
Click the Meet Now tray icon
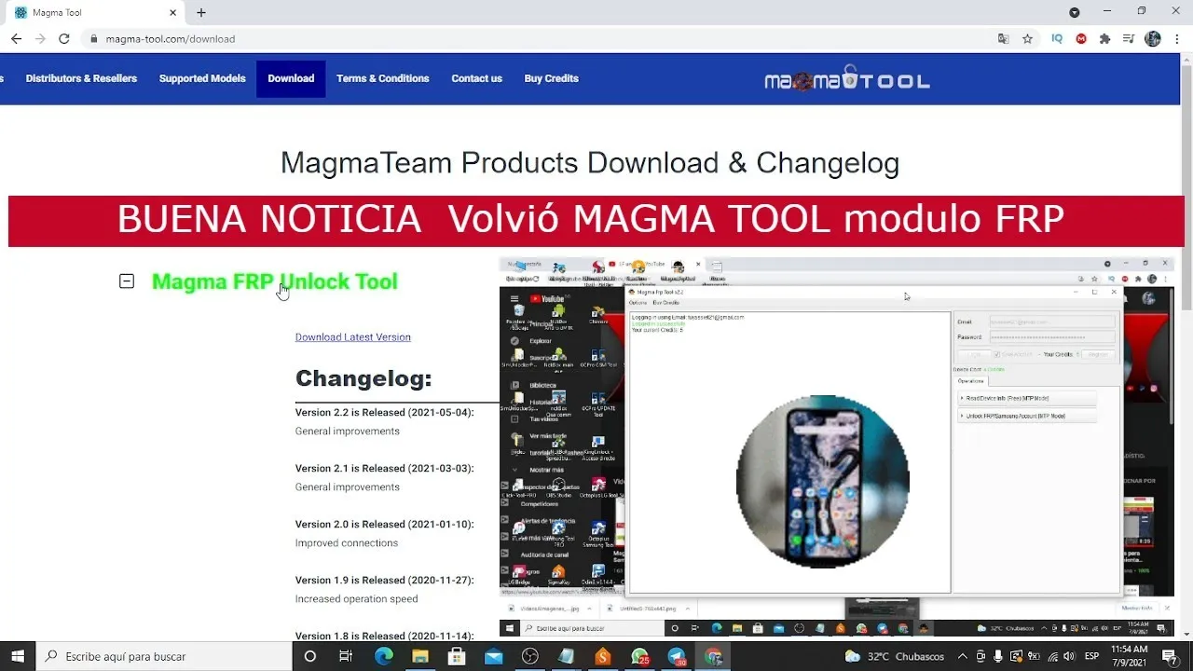(x=980, y=656)
